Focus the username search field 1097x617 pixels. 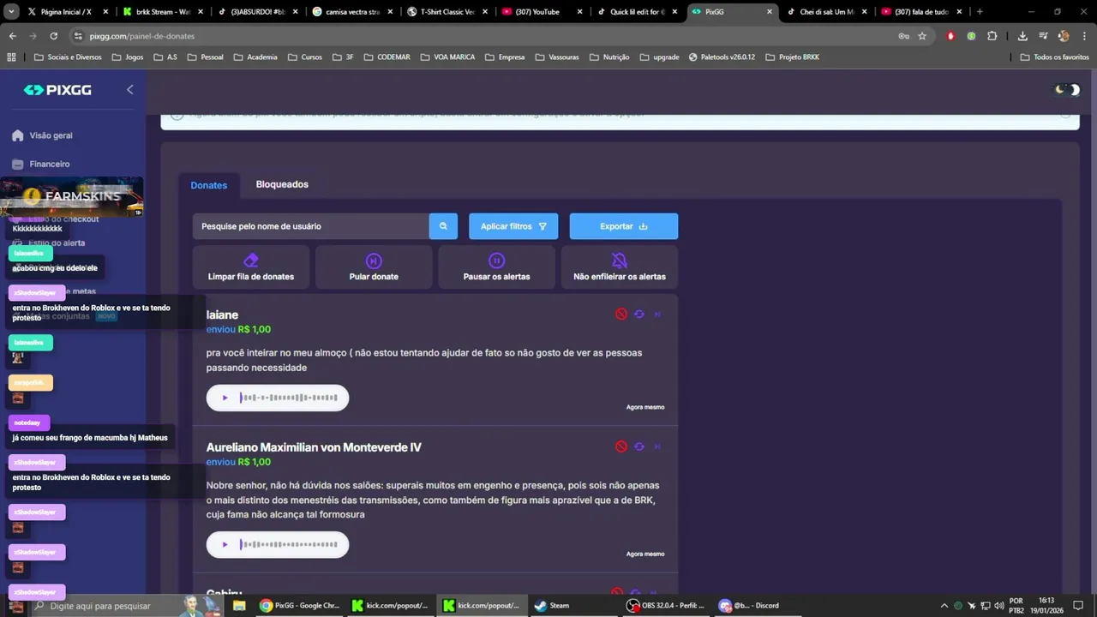pyautogui.click(x=310, y=226)
